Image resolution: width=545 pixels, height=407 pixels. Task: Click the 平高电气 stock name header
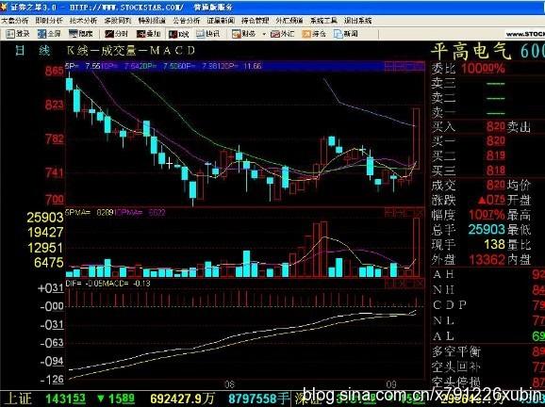pos(471,52)
